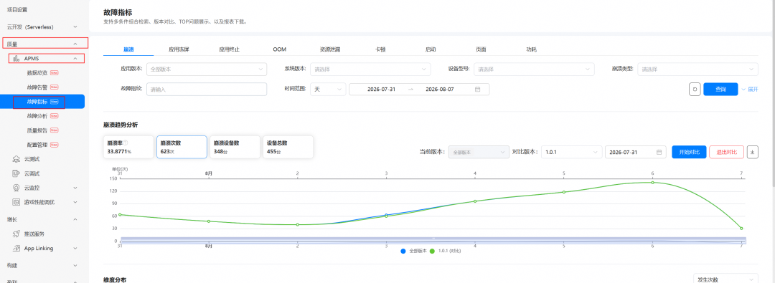The height and width of the screenshot is (283, 775).
Task: Toggle the 1.0.1 (对比) legend series
Action: pyautogui.click(x=445, y=251)
